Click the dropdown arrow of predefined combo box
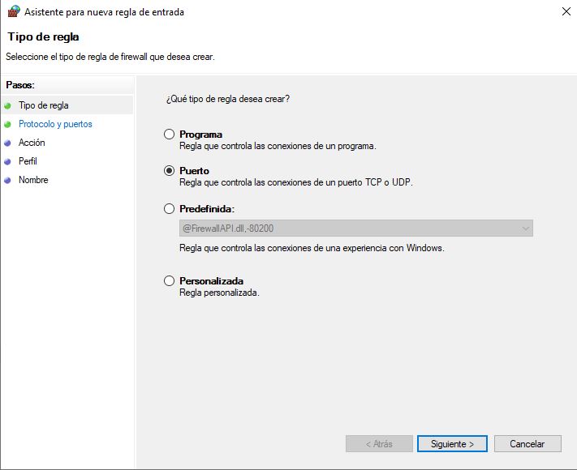 (x=525, y=229)
